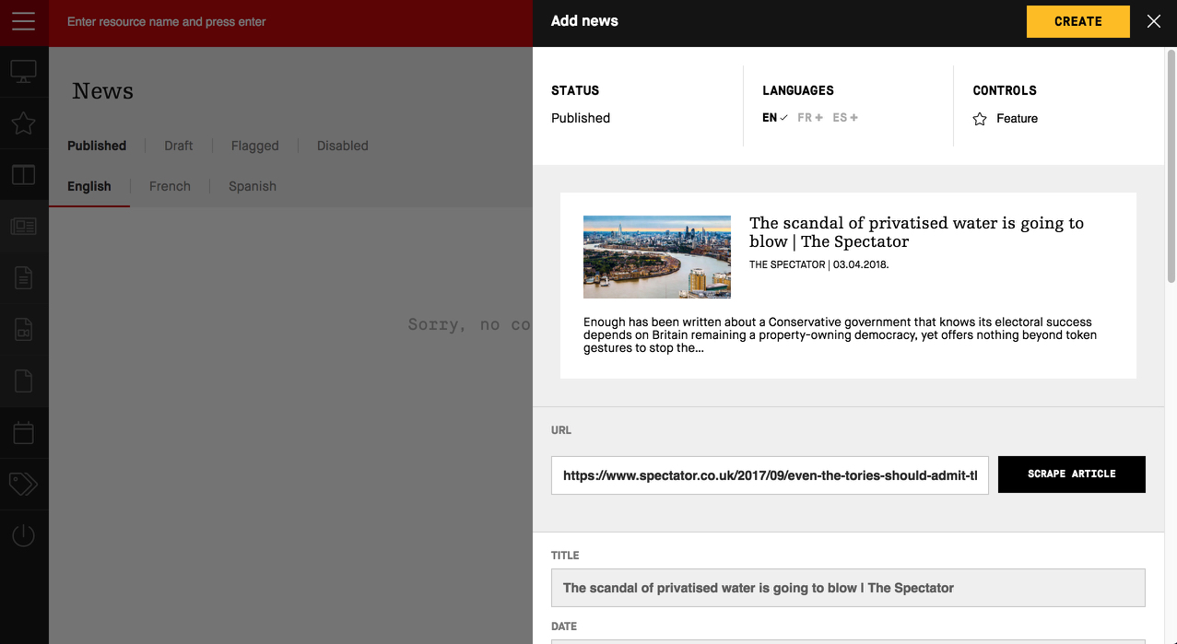Open the calendar sidebar icon

(24, 432)
